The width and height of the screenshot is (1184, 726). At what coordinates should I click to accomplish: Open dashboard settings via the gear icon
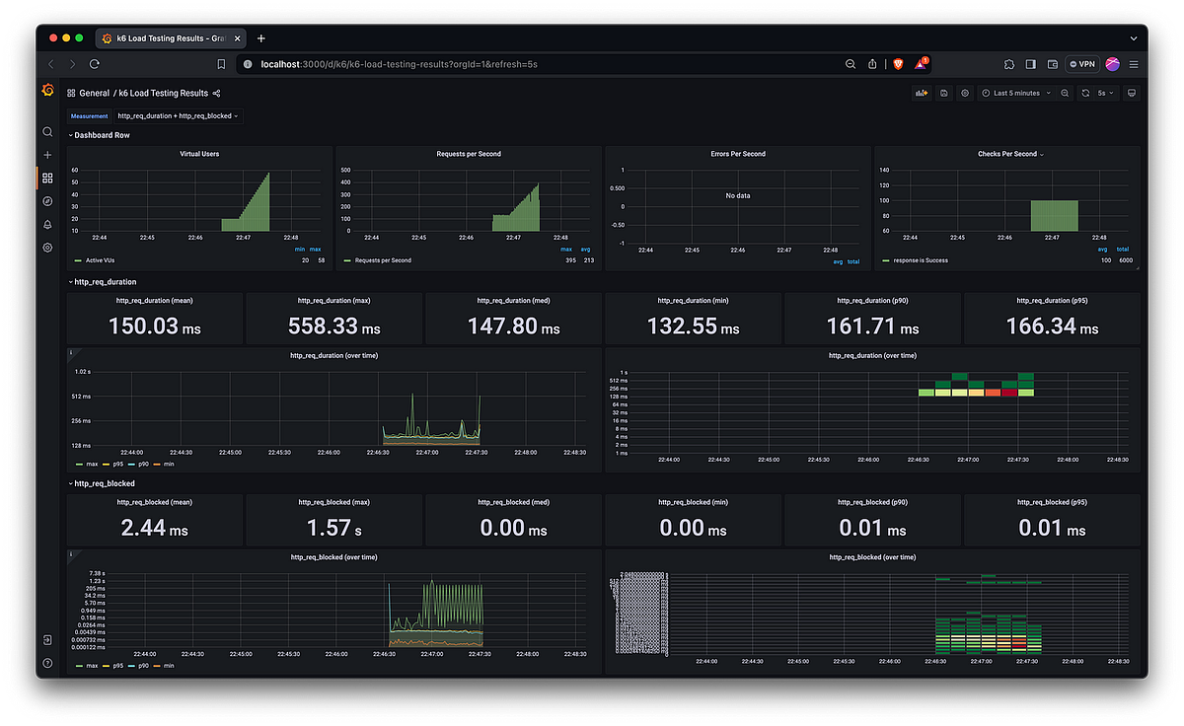click(x=965, y=92)
